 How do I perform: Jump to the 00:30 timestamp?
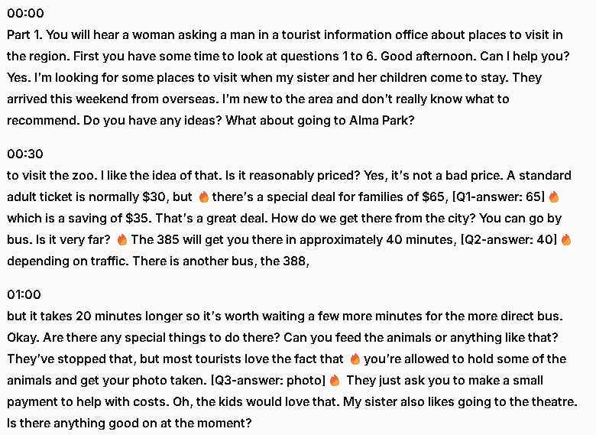25,154
